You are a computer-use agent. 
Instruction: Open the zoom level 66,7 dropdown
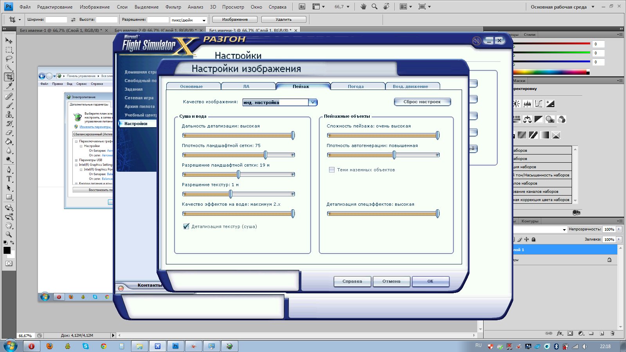(x=348, y=7)
